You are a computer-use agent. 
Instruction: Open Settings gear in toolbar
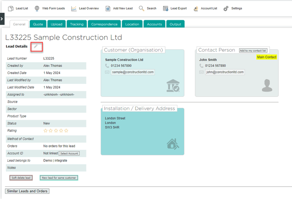point(226,8)
